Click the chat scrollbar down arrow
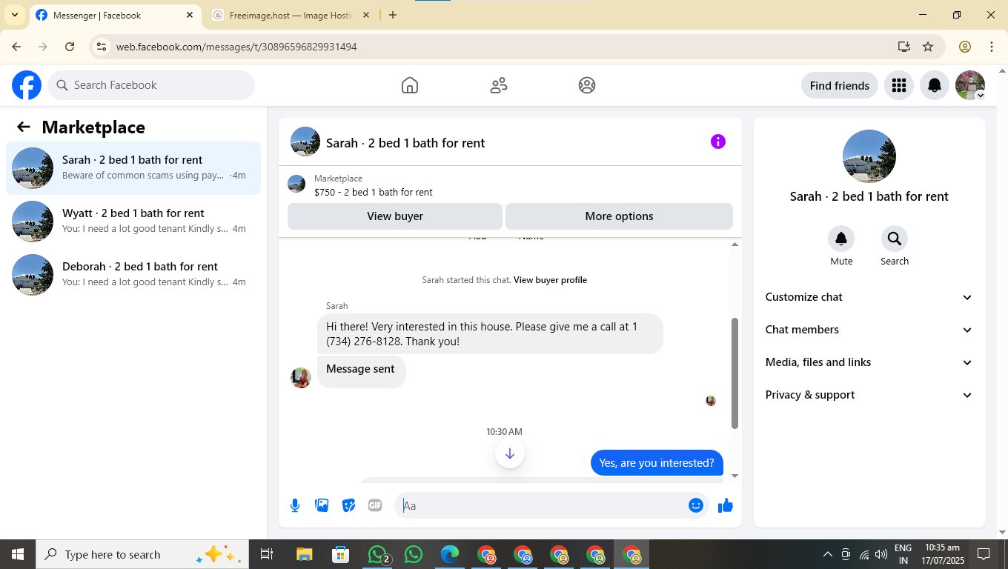Screen dimensions: 1008x569 coord(735,476)
